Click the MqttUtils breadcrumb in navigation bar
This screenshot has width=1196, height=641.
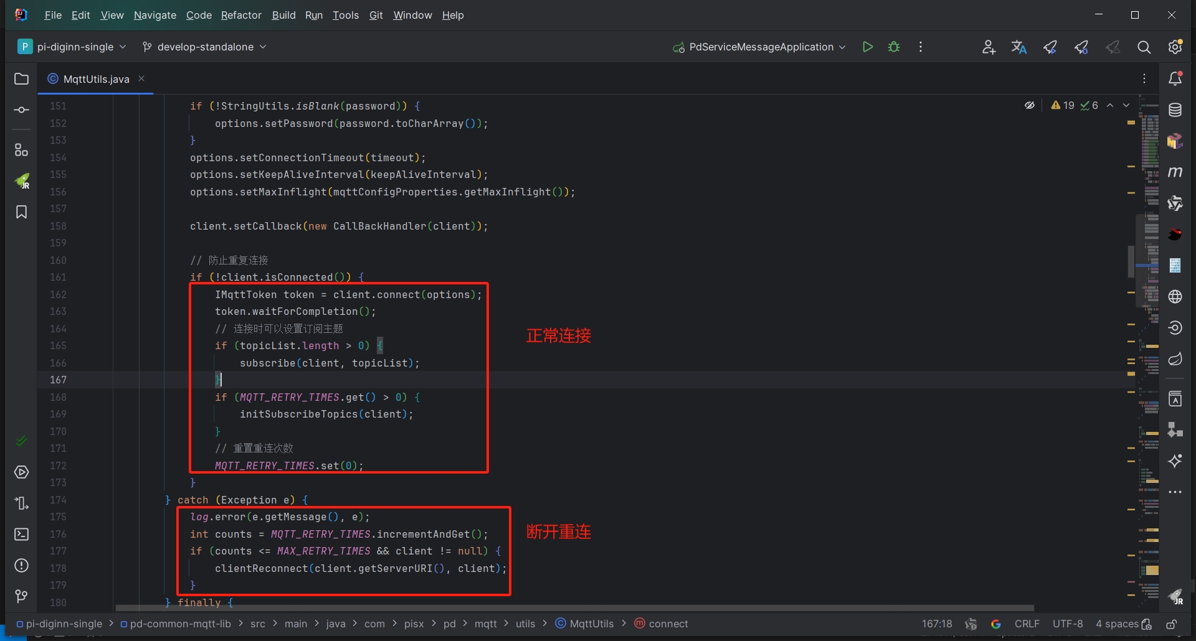(x=591, y=624)
